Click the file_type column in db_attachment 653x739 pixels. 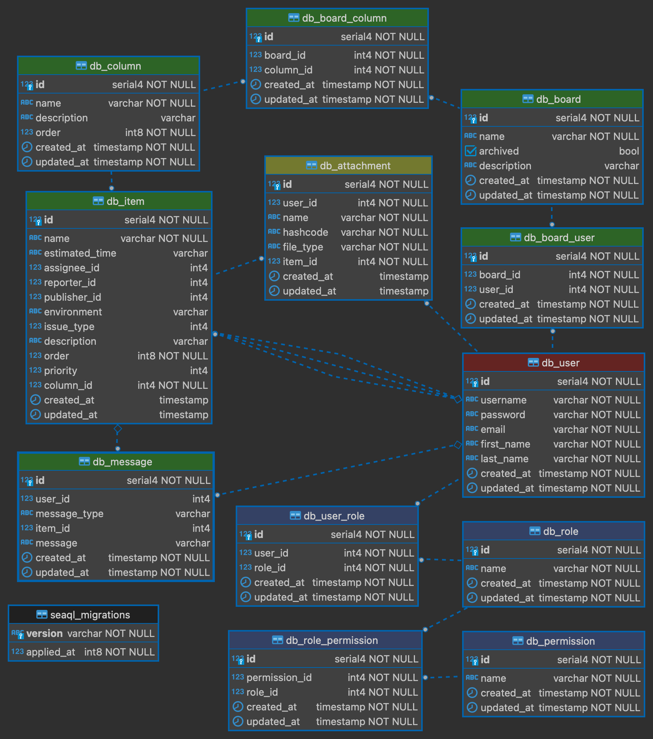(x=349, y=247)
